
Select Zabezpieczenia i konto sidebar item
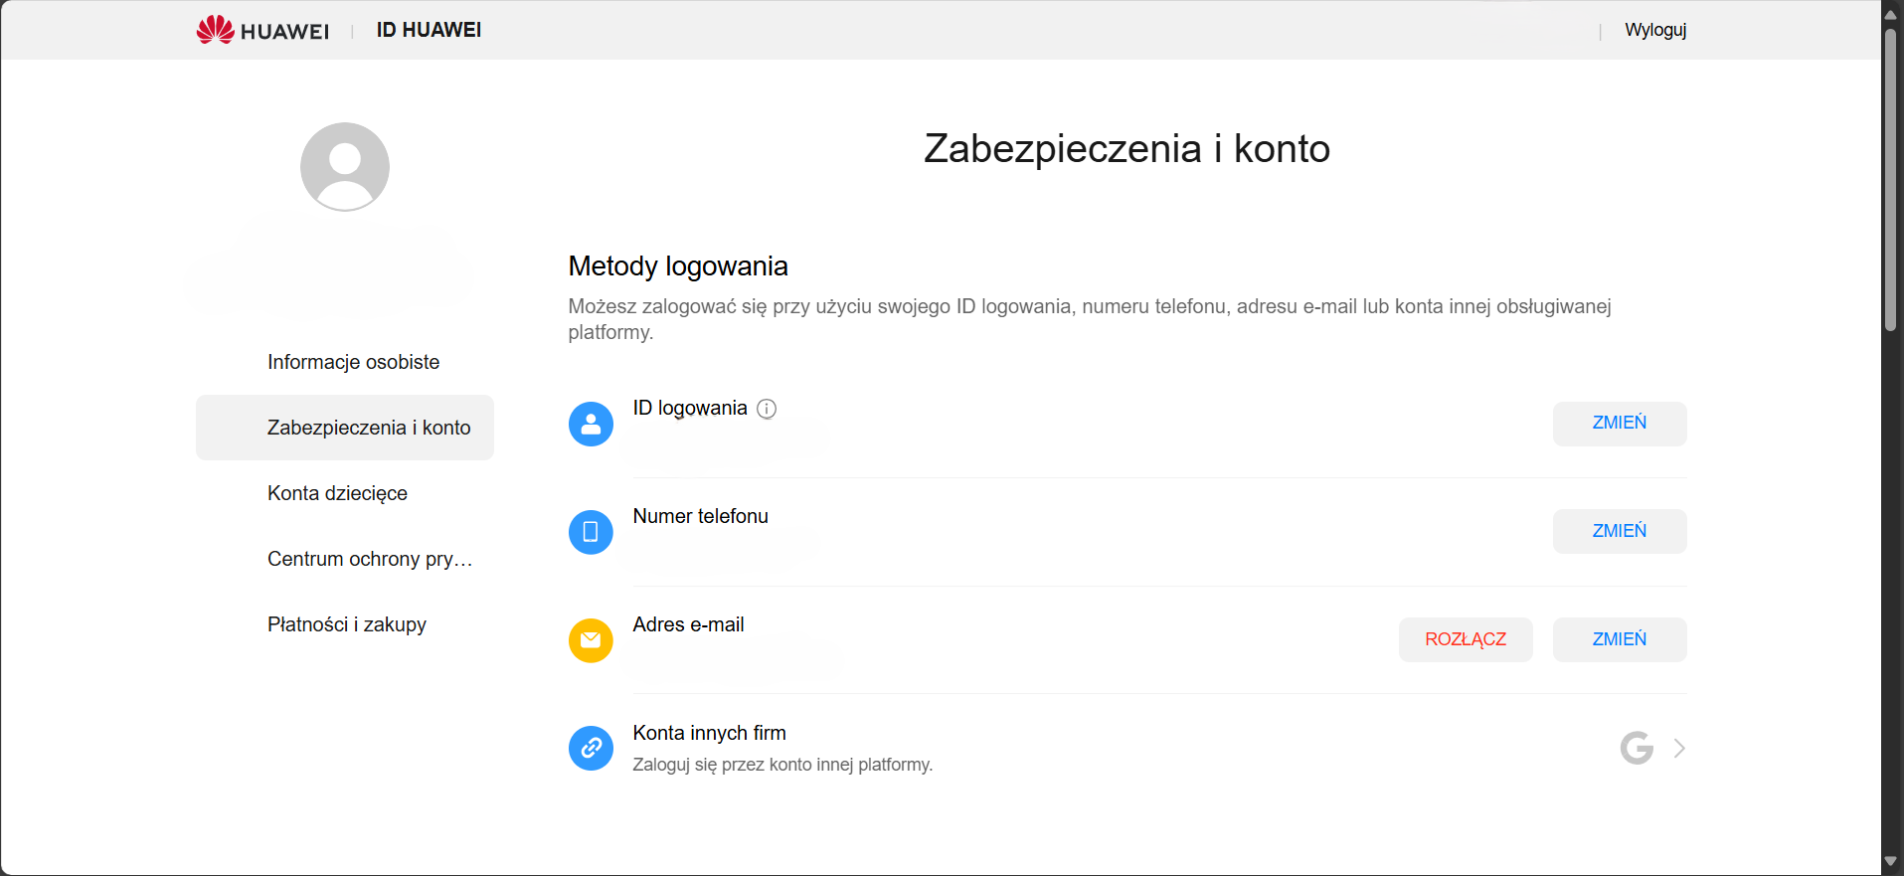[x=345, y=428]
